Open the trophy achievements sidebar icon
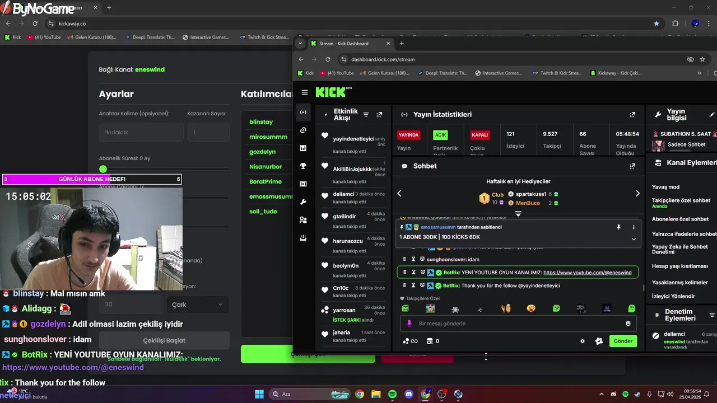 pyautogui.click(x=303, y=166)
